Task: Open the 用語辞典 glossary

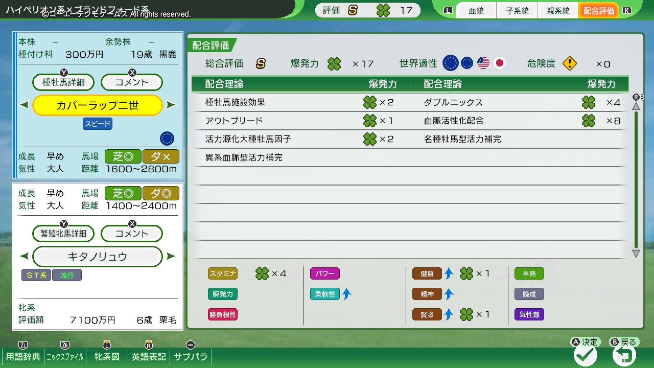Action: (23, 356)
